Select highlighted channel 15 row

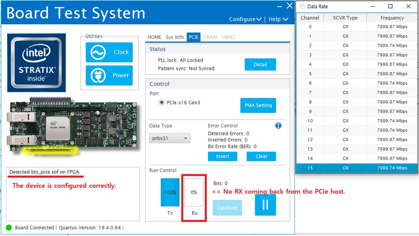coord(357,168)
